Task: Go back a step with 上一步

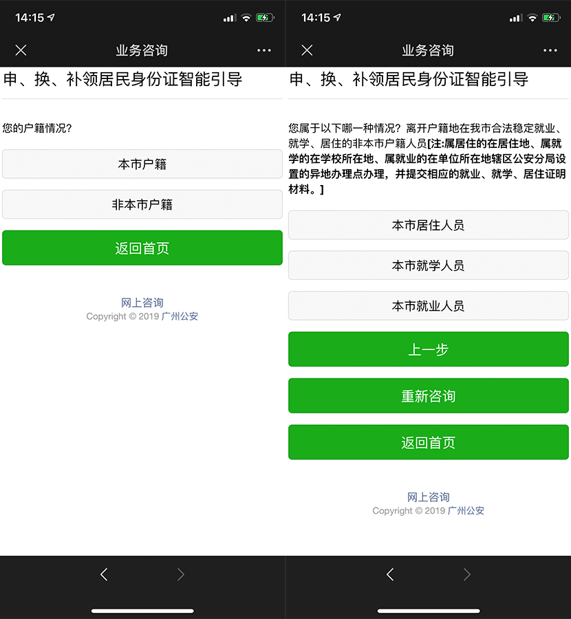Action: 428,349
